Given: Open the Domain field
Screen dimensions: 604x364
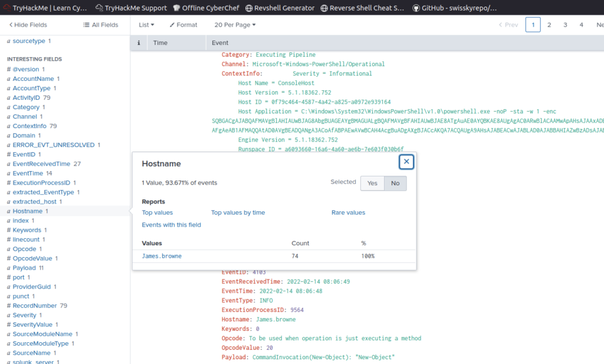Looking at the screenshot, I should (24, 135).
